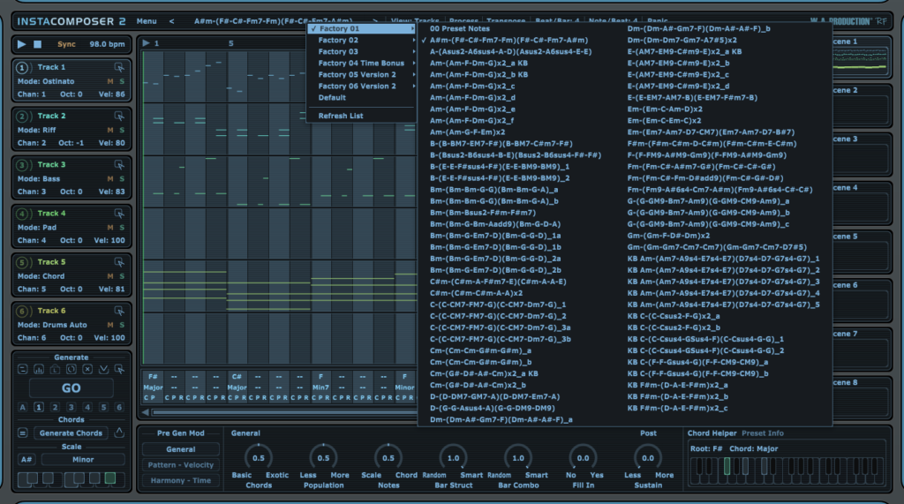This screenshot has height=504, width=904.
Task: Click the green highlighted scale piano key
Action: point(109,478)
